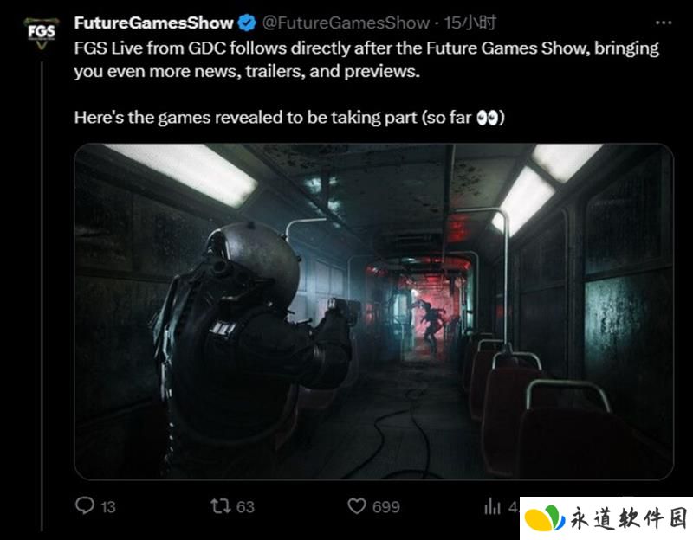Screen dimensions: 693x540
Task: Click the 永道软件园 watermark text
Action: 629,518
